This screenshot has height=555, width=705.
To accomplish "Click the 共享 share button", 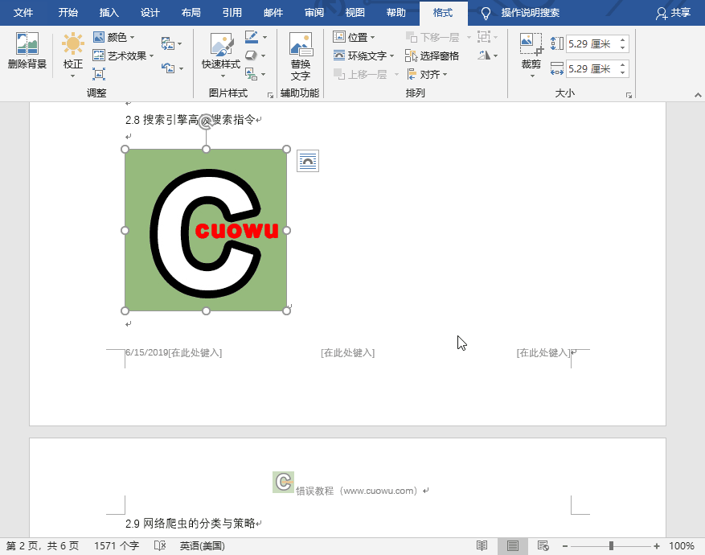I will pos(673,13).
